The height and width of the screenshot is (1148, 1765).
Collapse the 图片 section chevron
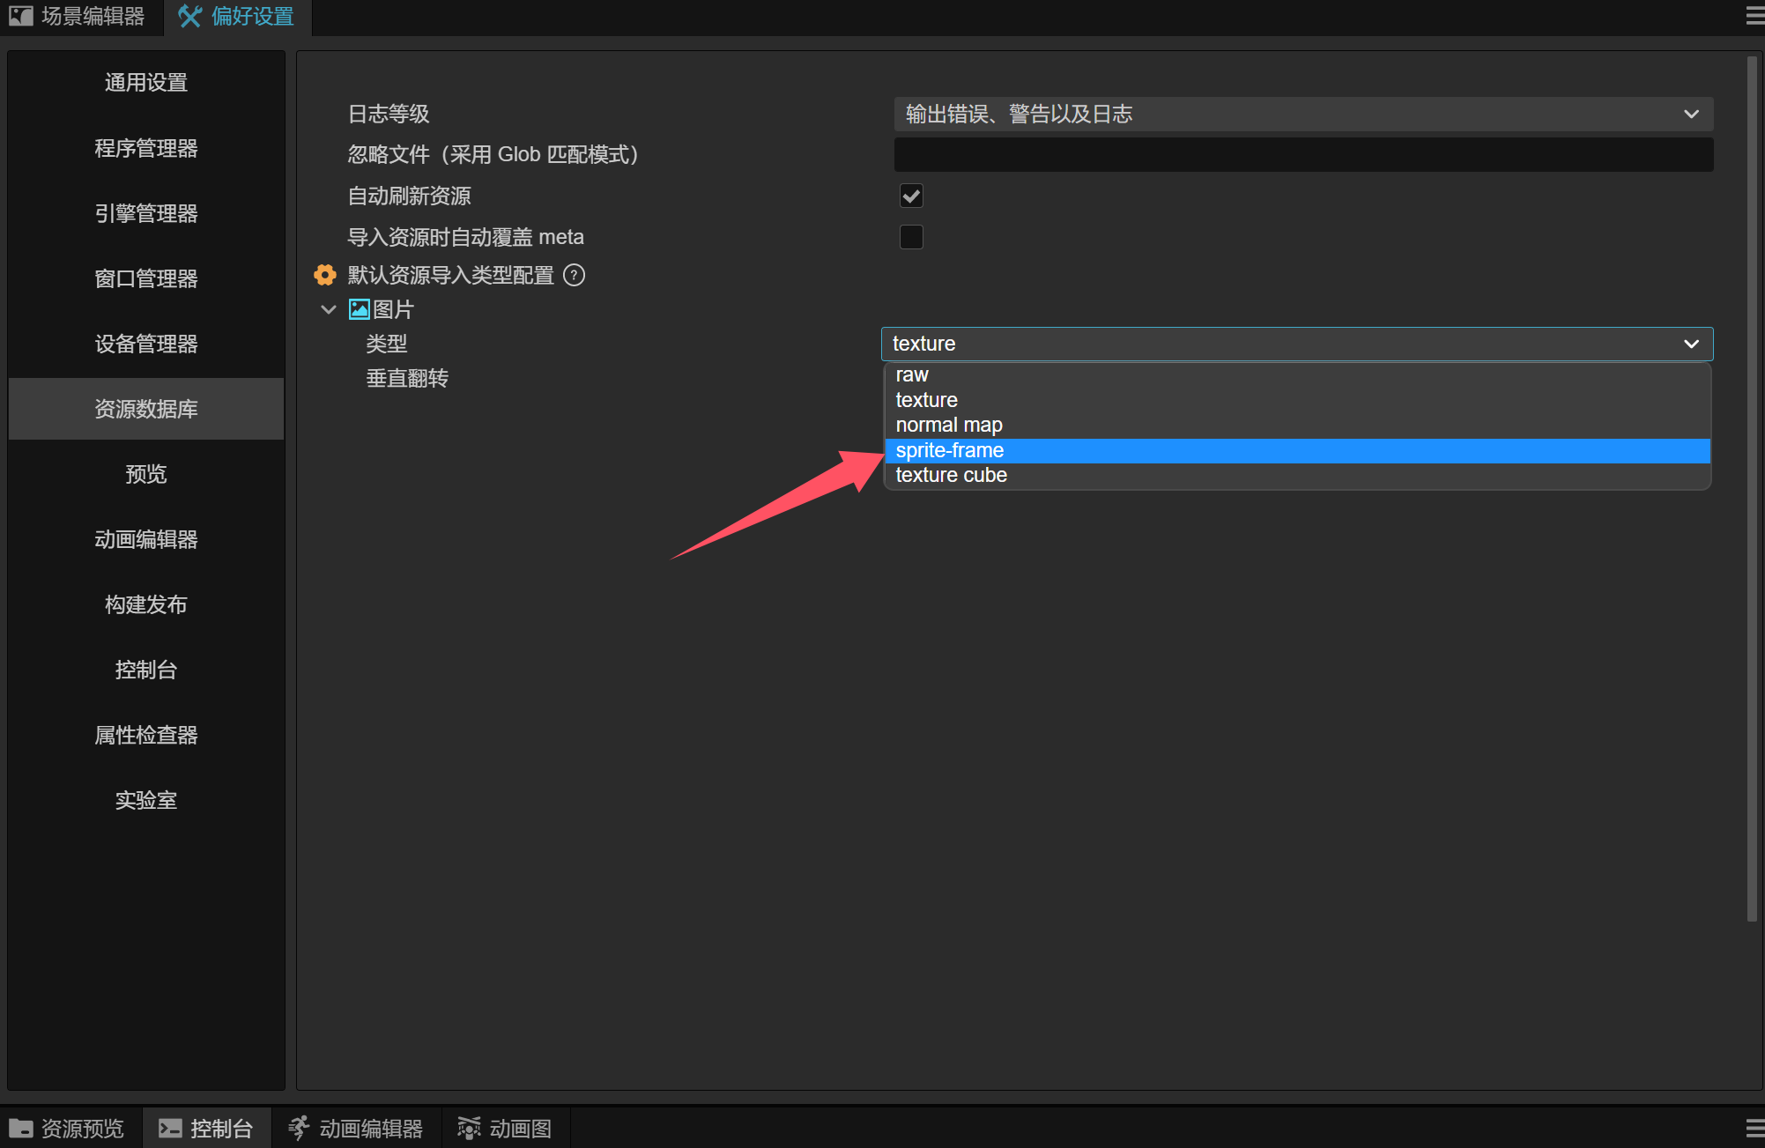pyautogui.click(x=329, y=309)
